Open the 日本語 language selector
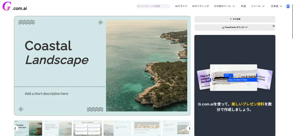Viewport: 293px width, 136px height. tap(276, 6)
